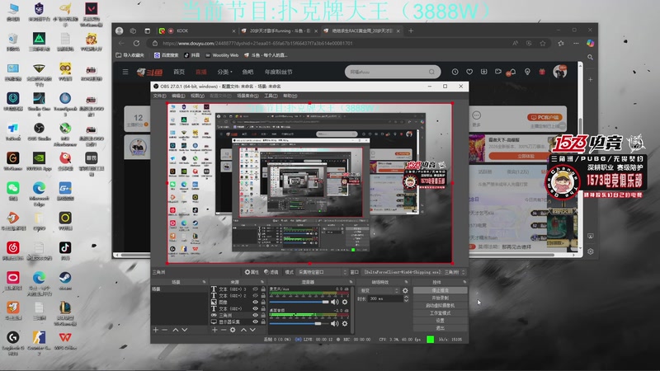Remove selected source with minus icon
Screen dimensions: 660x371
coord(224,330)
